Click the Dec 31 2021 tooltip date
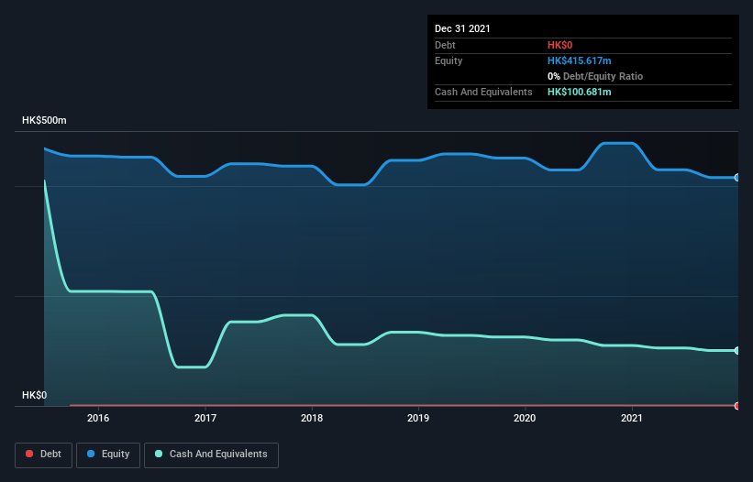The height and width of the screenshot is (482, 753). 462,28
